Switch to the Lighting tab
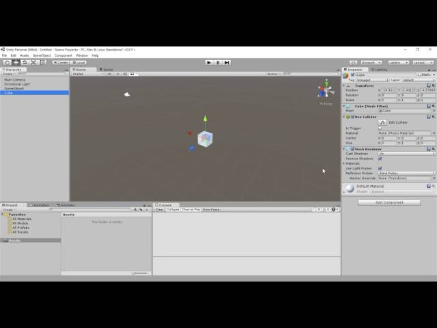Screen dimensions: 437x328 coord(380,70)
